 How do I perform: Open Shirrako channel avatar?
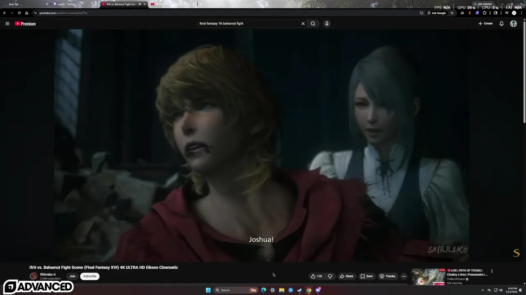click(x=33, y=276)
